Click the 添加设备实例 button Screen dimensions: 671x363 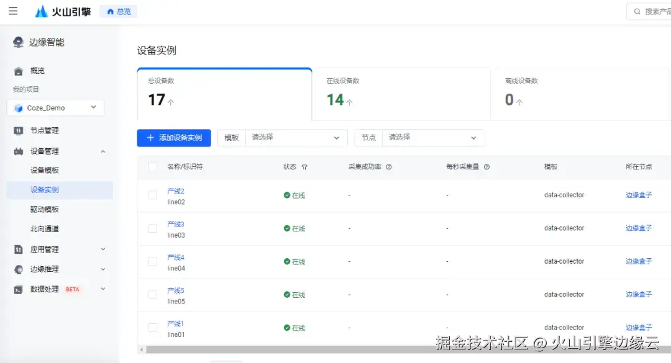pos(173,138)
